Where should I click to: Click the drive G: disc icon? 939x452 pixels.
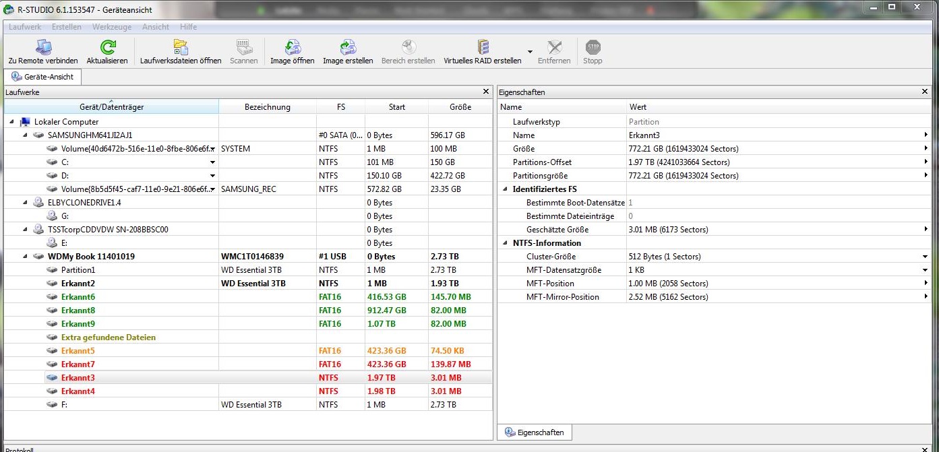53,216
